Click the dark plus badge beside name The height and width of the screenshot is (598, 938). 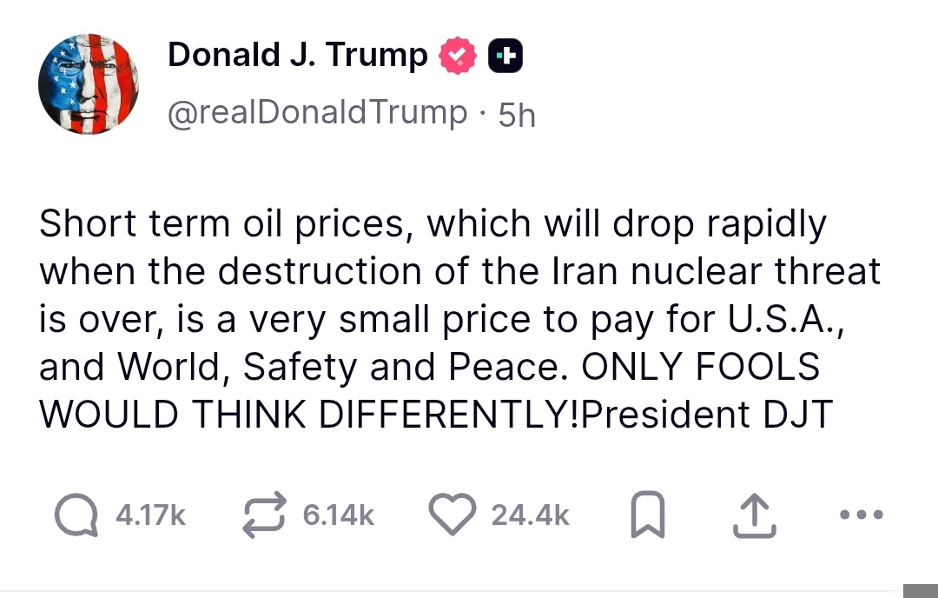(x=505, y=56)
